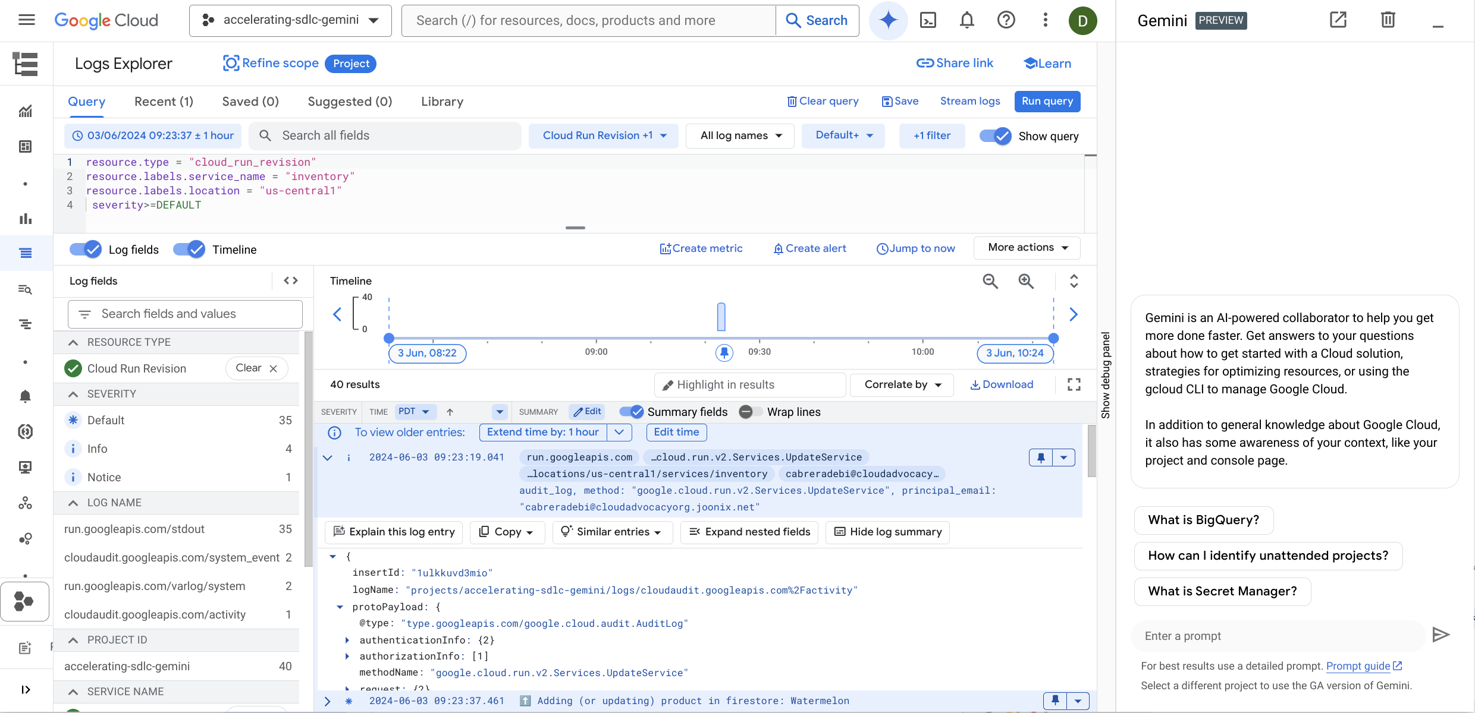Switch to the Suggested (0) tab

point(350,102)
